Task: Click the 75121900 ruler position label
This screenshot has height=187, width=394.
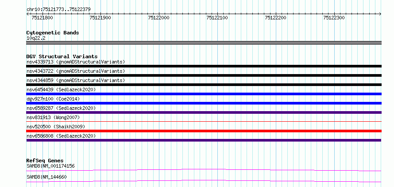Action: click(x=100, y=18)
